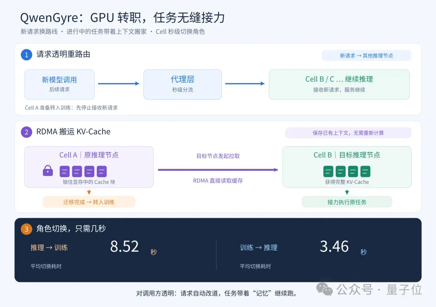The height and width of the screenshot is (307, 436).
Task: Click the value 8.52
Action: (x=124, y=246)
